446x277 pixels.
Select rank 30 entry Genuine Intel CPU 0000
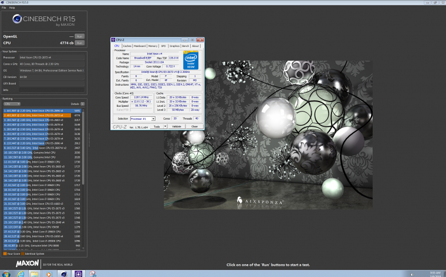(x=42, y=245)
